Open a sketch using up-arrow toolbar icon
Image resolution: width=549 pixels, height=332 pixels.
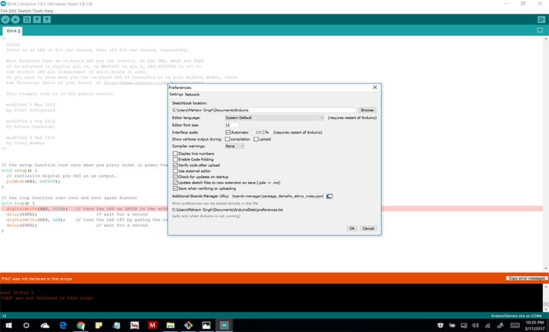pyautogui.click(x=37, y=19)
